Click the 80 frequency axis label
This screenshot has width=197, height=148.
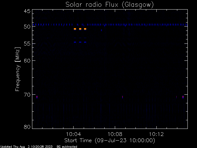[x=27, y=127]
